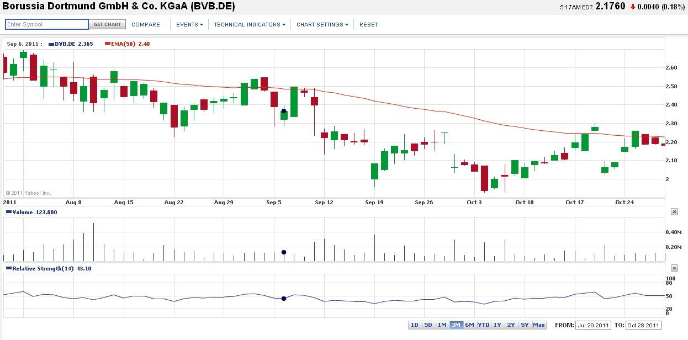Select the 1D time range

point(414,325)
